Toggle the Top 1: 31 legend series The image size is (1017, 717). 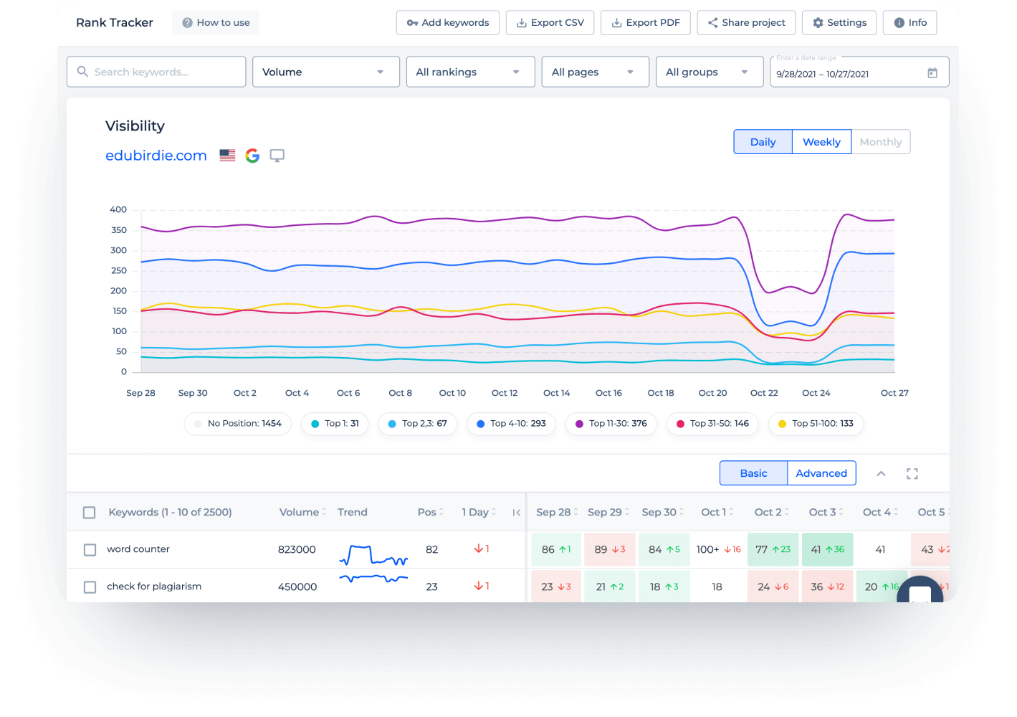[x=335, y=424]
